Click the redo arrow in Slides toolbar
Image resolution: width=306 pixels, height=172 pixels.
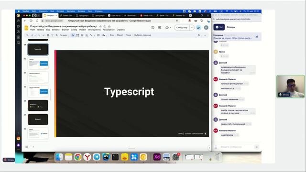[x=44, y=35]
